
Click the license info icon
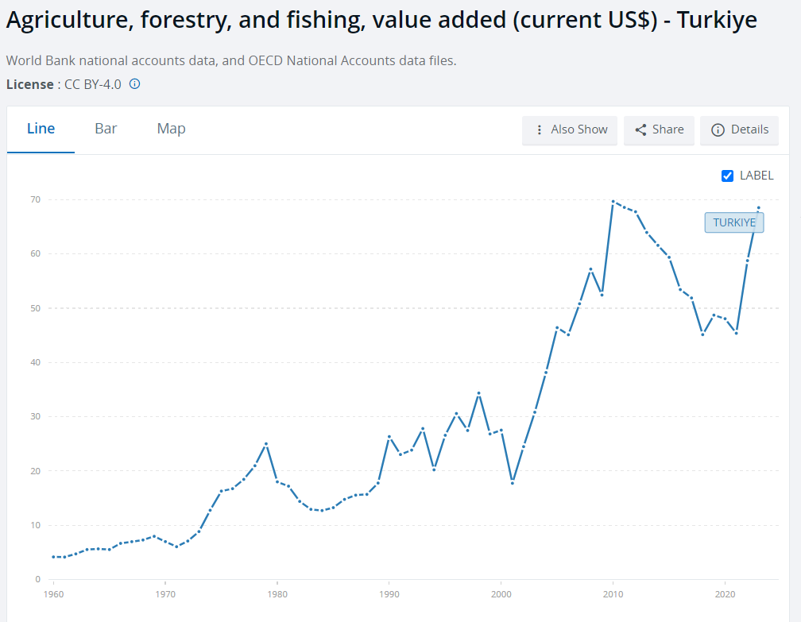point(135,84)
